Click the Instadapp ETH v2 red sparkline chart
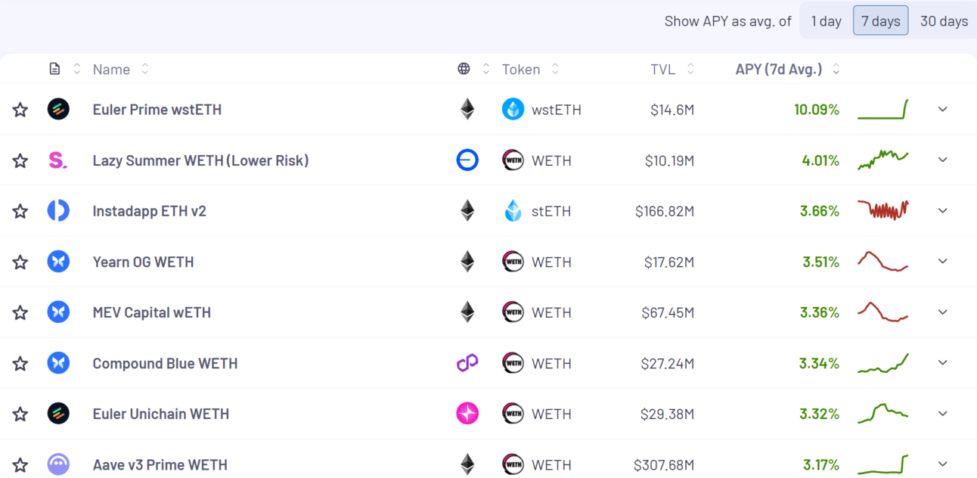This screenshot has width=977, height=478. coord(883,210)
